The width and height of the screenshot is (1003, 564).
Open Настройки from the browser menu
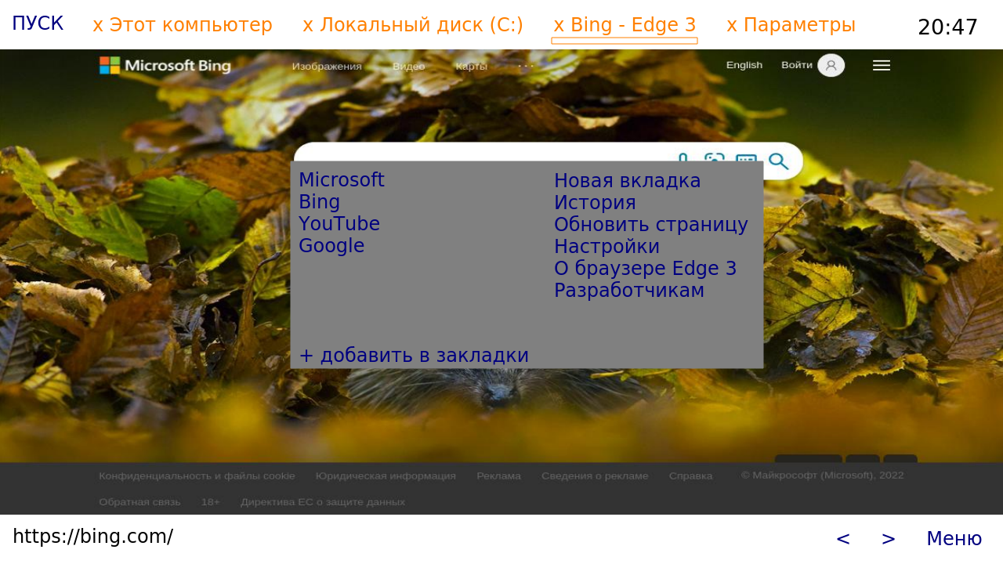click(607, 247)
